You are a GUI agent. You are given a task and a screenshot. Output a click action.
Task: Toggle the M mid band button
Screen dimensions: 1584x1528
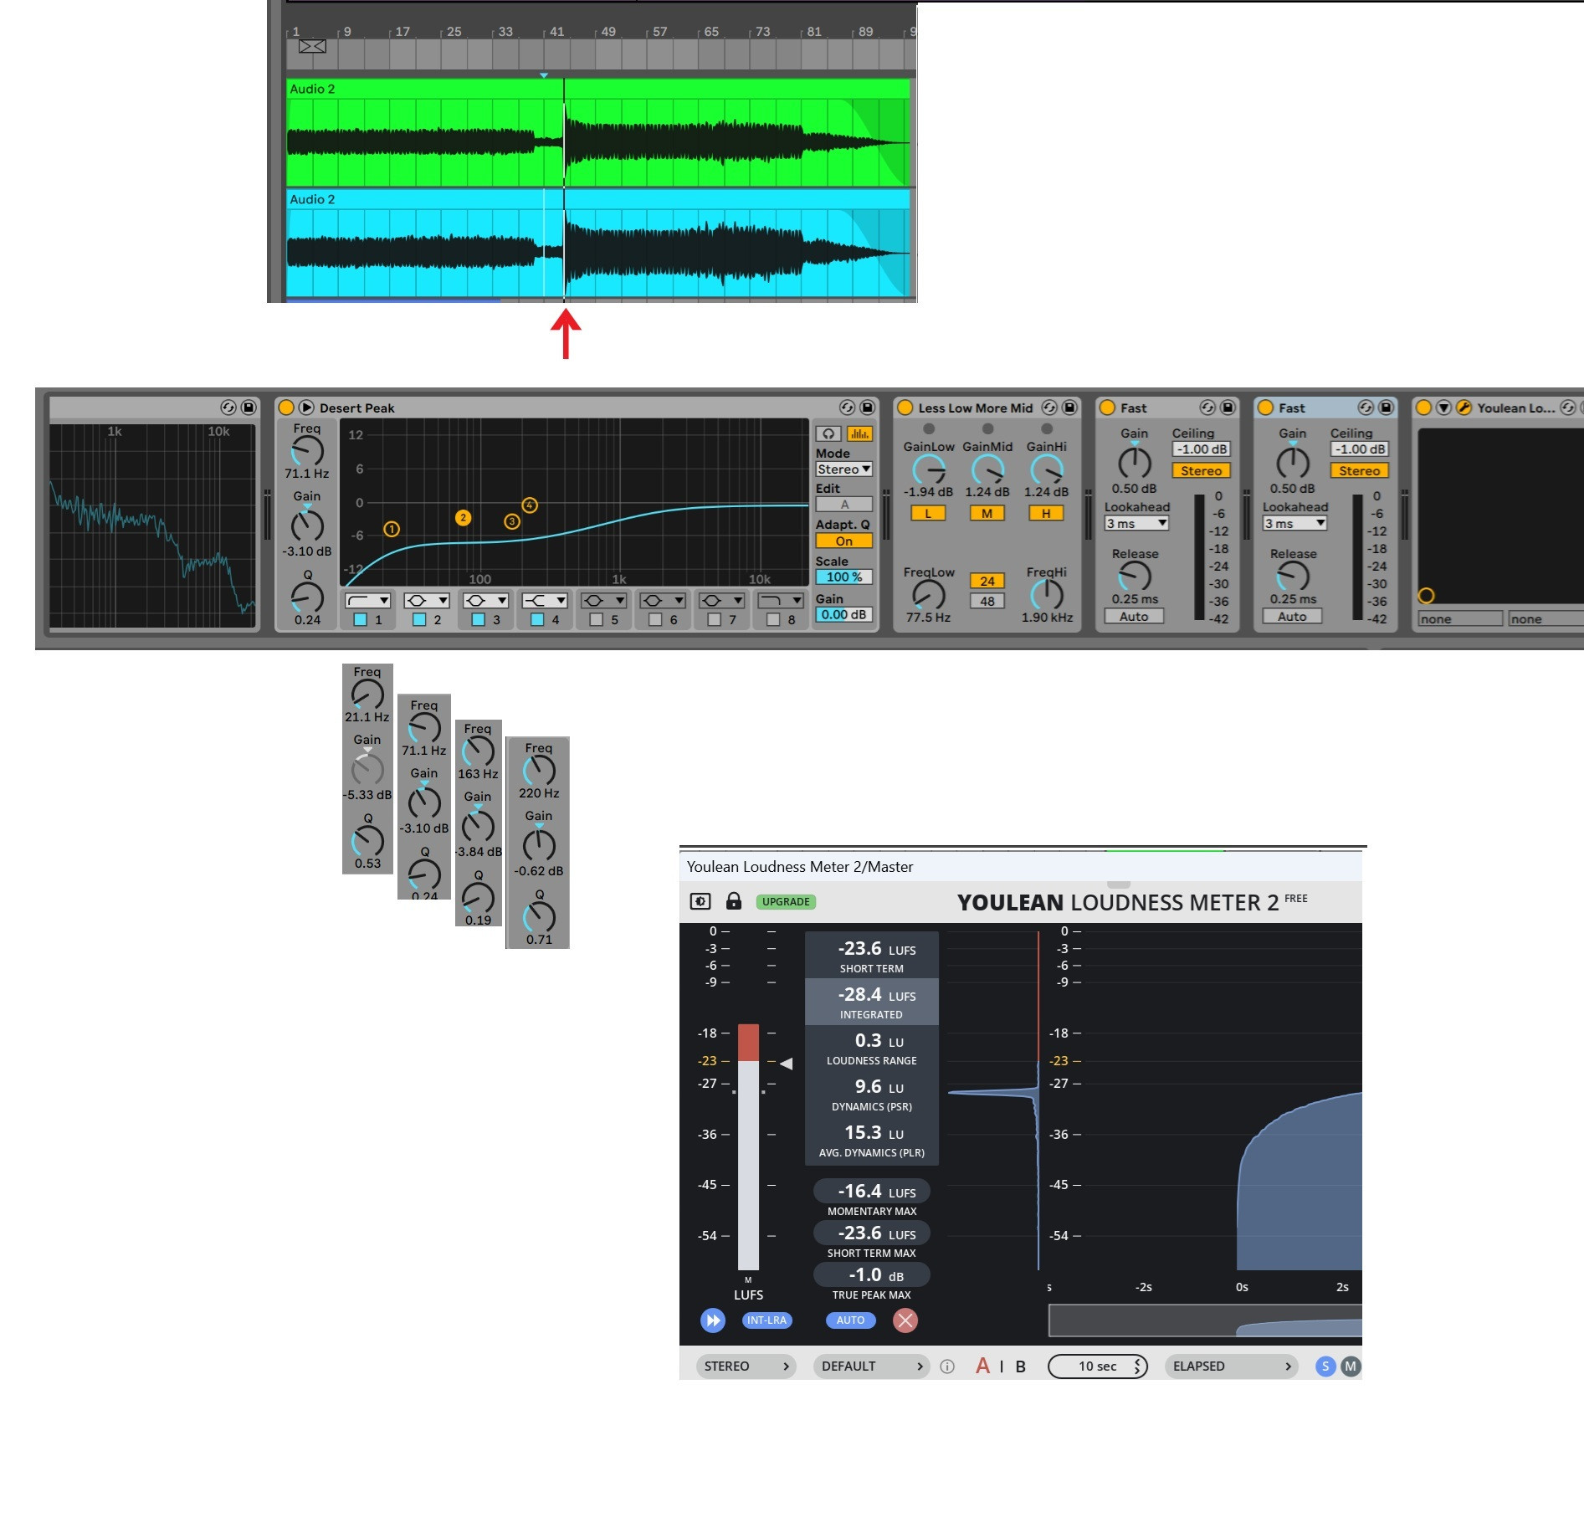point(987,514)
